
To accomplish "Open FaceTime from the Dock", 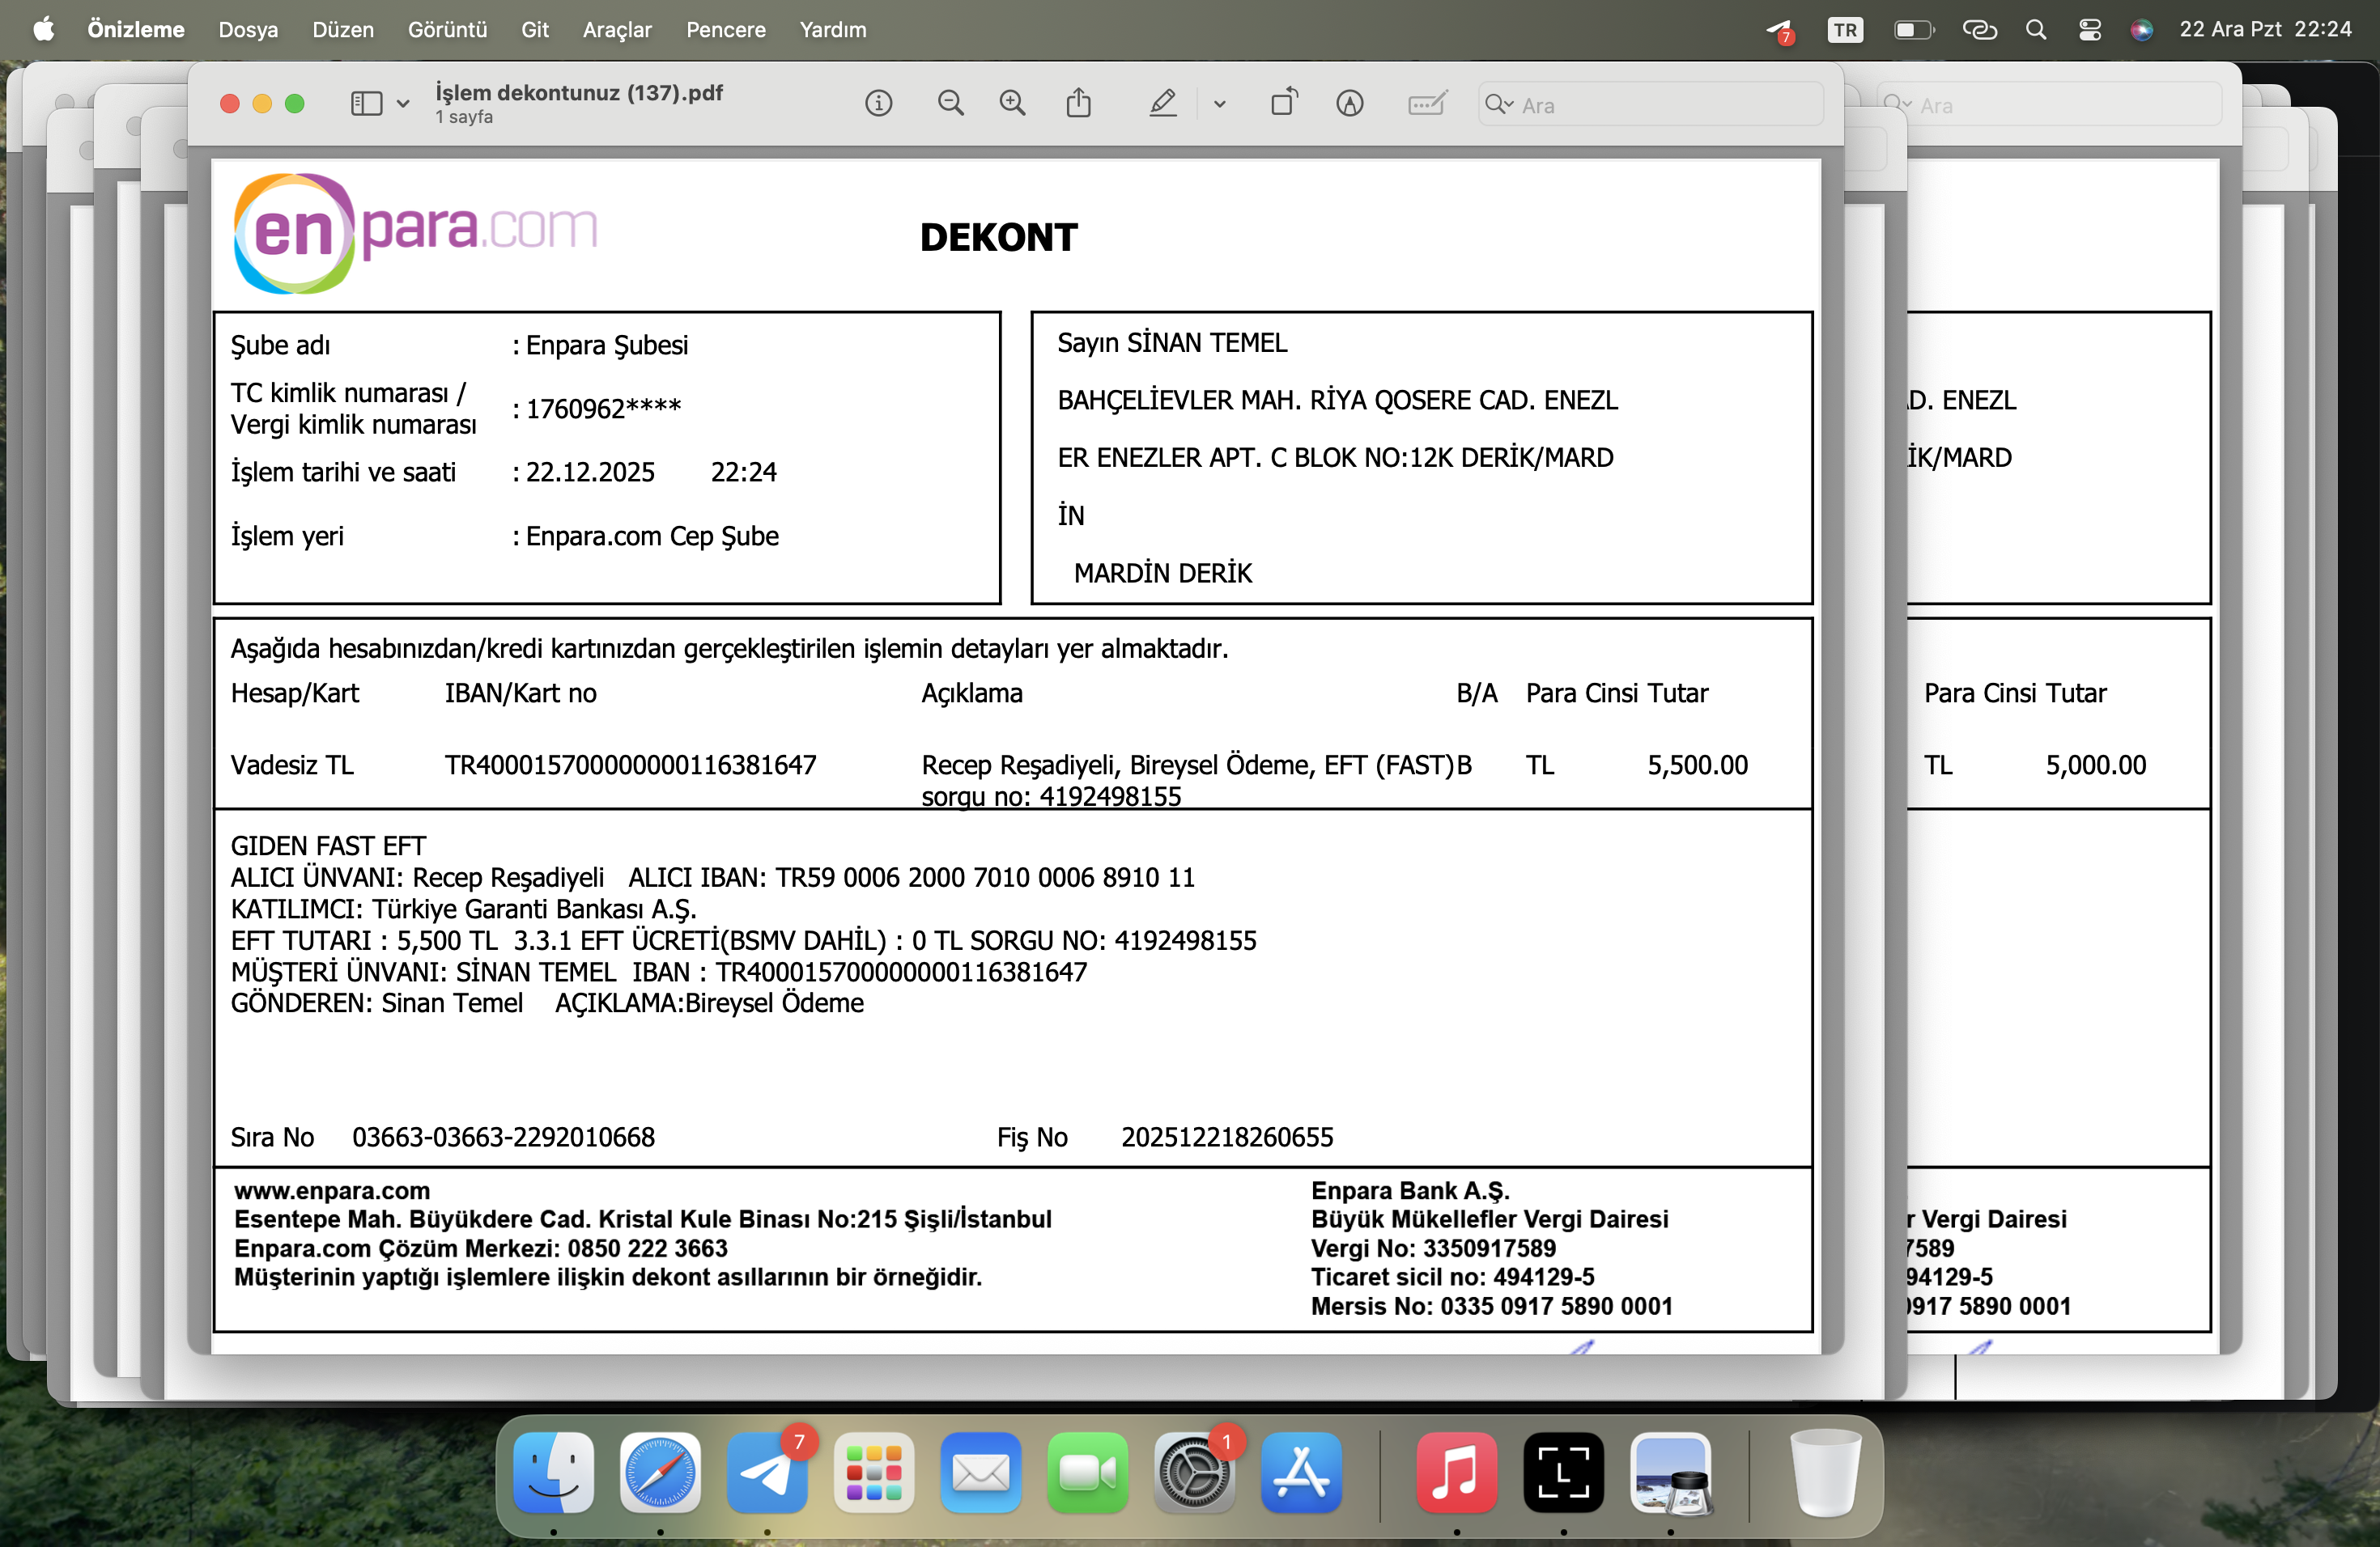I will coord(1088,1472).
